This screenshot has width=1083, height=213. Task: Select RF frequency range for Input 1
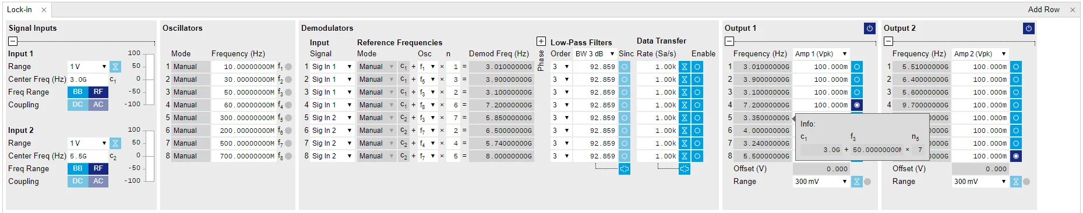[x=98, y=92]
